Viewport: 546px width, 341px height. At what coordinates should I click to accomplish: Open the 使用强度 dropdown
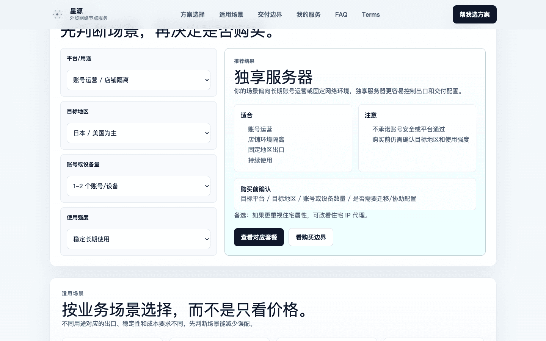[138, 239]
